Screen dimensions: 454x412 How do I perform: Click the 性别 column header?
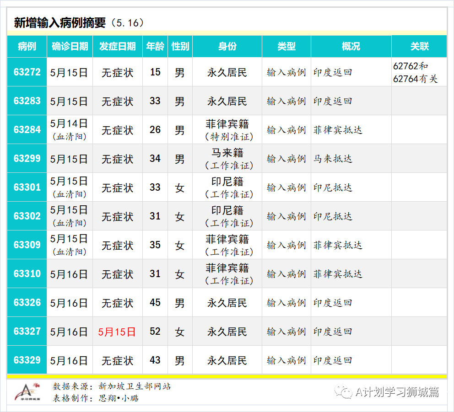click(180, 46)
